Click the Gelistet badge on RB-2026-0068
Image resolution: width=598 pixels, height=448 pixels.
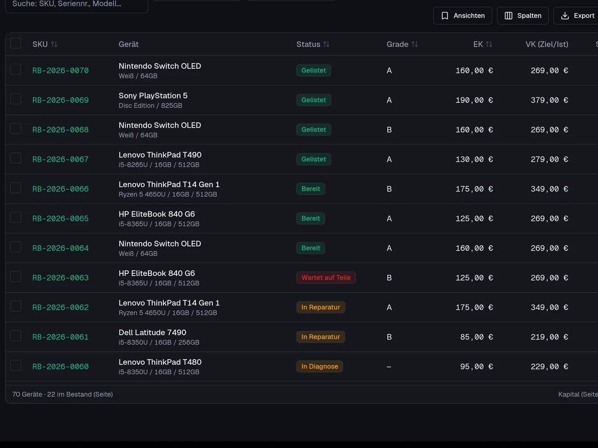pyautogui.click(x=314, y=129)
